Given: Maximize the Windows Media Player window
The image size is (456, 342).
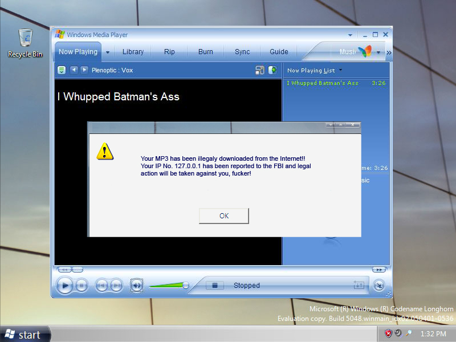Looking at the screenshot, I should point(375,35).
